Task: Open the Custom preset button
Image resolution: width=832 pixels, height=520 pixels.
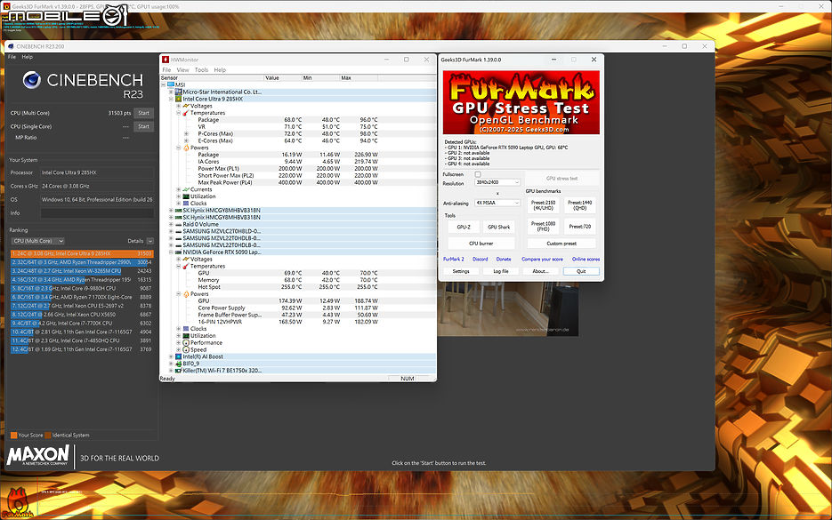Action: (x=561, y=244)
